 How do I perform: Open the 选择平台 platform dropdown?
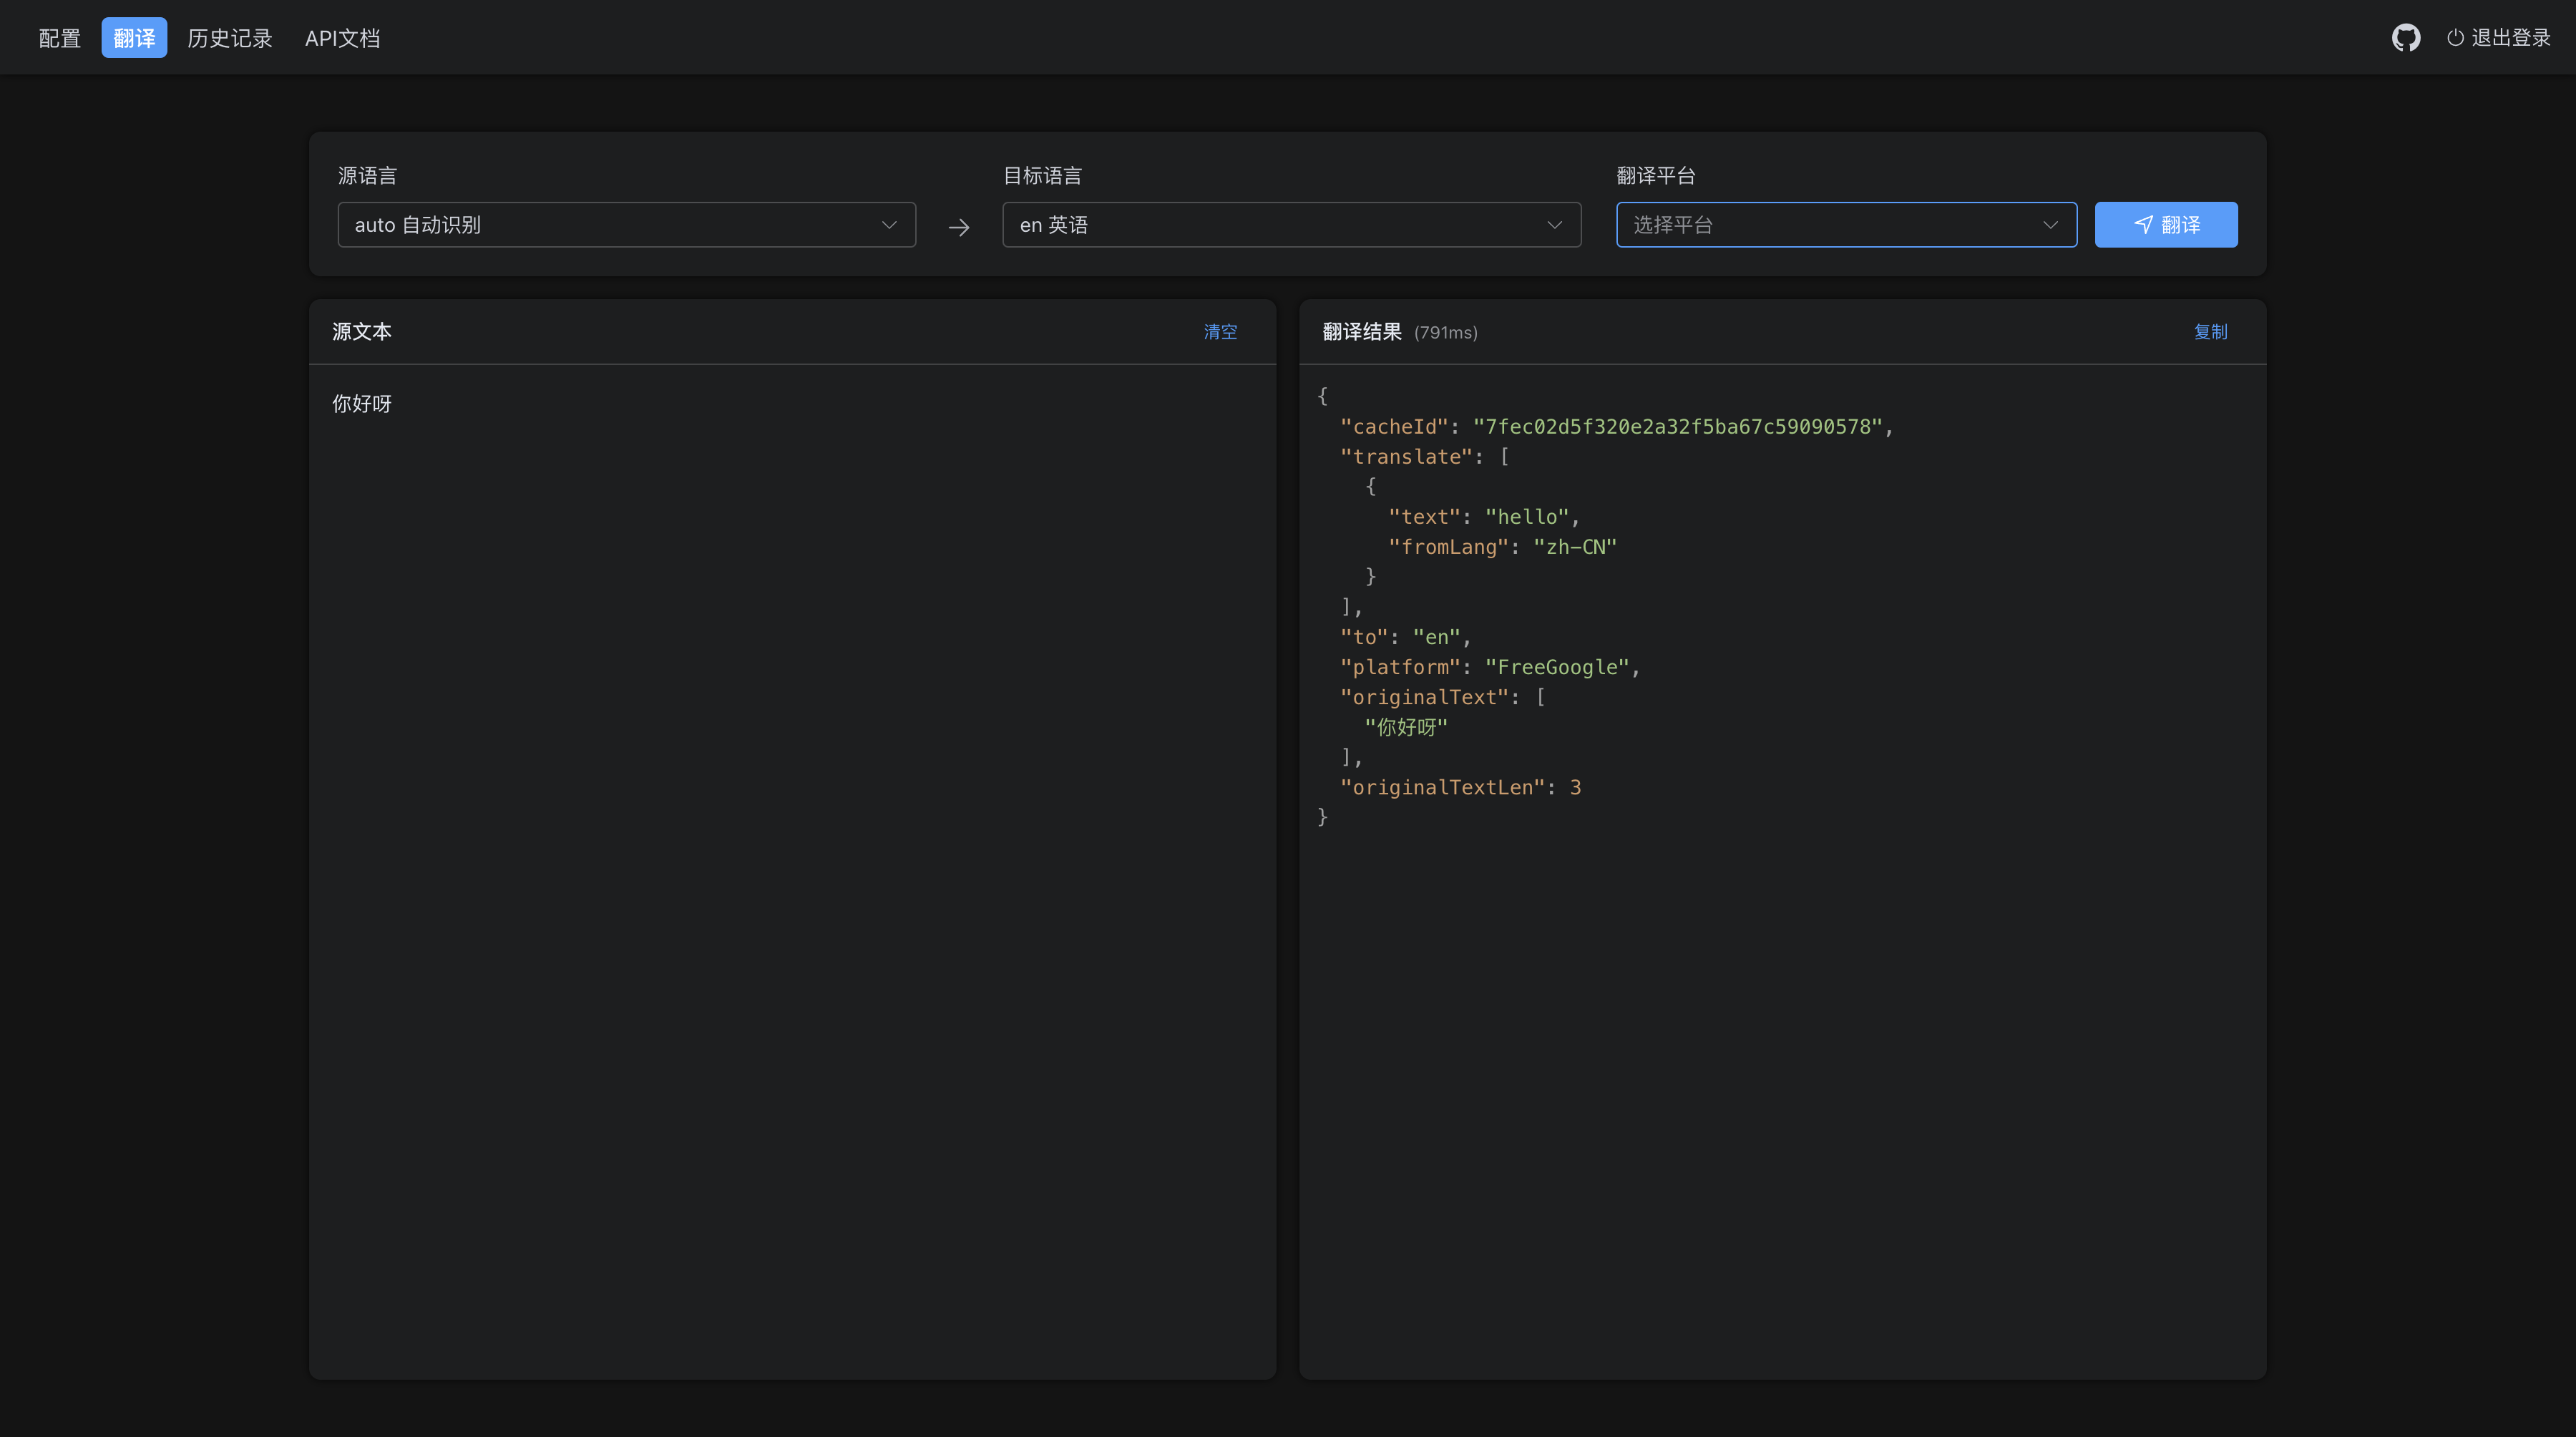[1846, 225]
